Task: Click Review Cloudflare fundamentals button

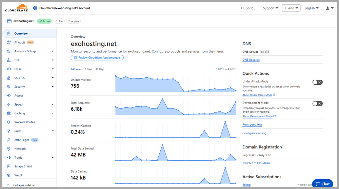Action: (97, 58)
